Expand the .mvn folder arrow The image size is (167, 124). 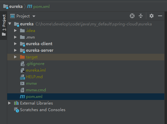[15, 37]
